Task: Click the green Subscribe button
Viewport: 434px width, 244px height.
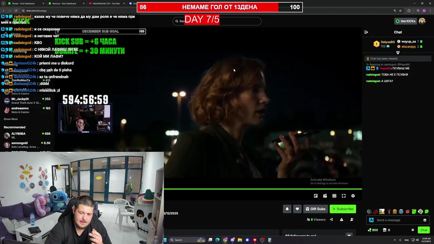Action: pos(343,209)
